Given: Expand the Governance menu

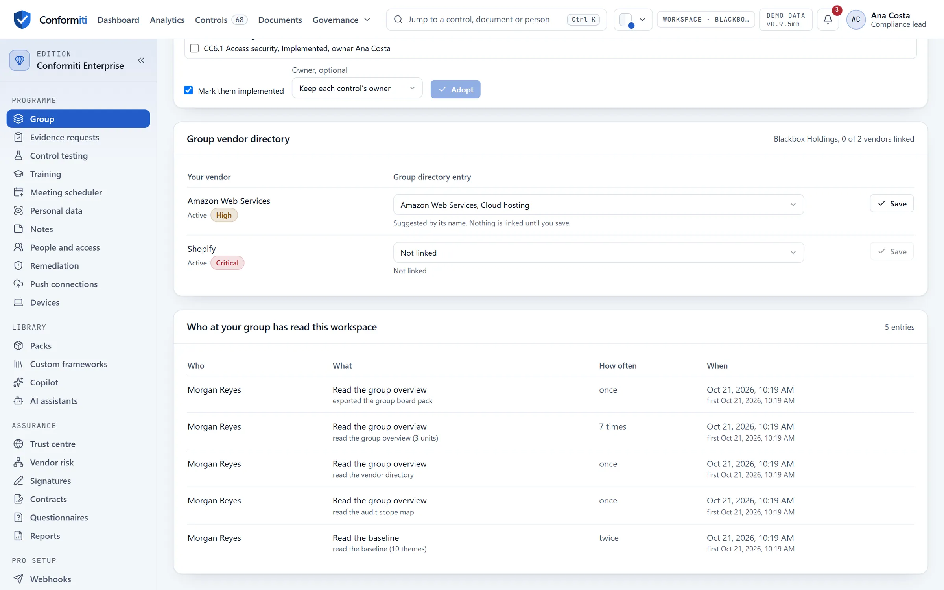Looking at the screenshot, I should point(341,20).
